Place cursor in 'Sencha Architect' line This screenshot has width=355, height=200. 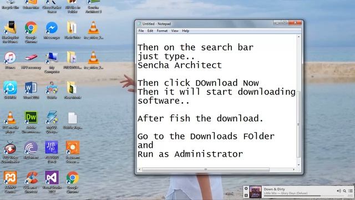pyautogui.click(x=180, y=66)
